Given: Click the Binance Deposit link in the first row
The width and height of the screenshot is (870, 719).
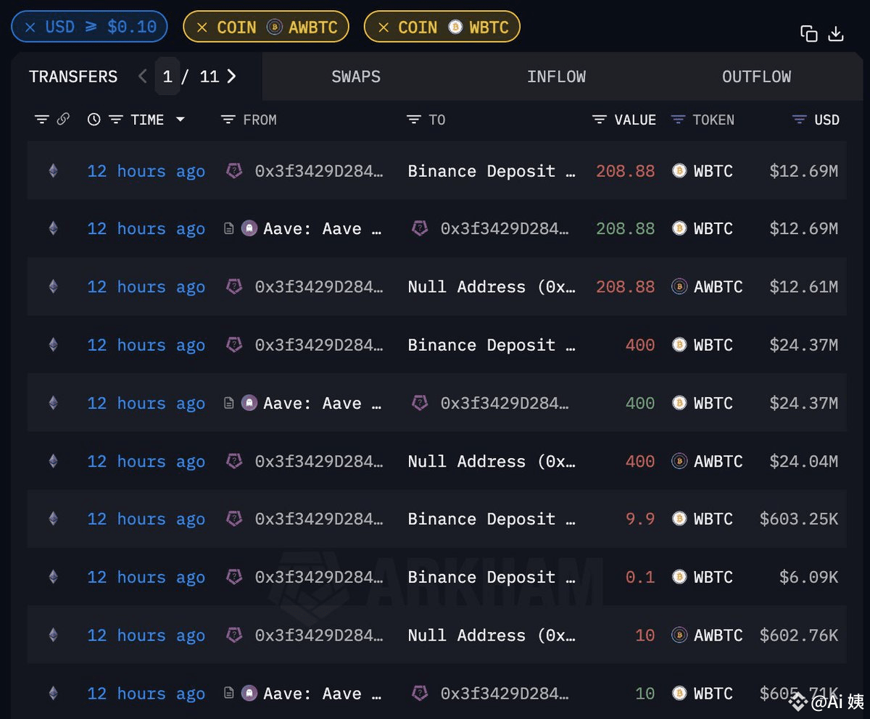Looking at the screenshot, I should (492, 171).
